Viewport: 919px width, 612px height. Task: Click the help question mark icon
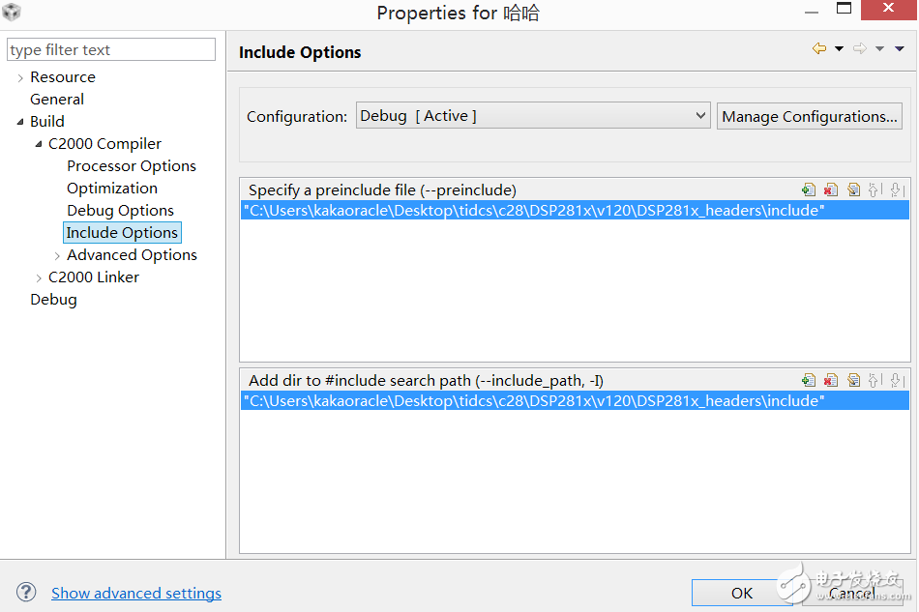pyautogui.click(x=26, y=593)
